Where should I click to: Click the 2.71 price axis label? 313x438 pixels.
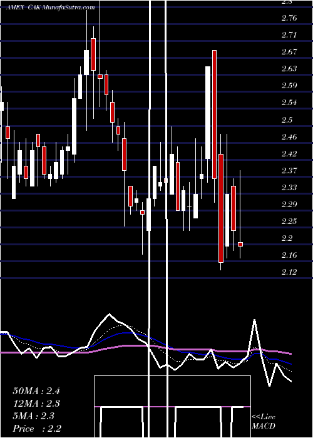click(x=289, y=35)
